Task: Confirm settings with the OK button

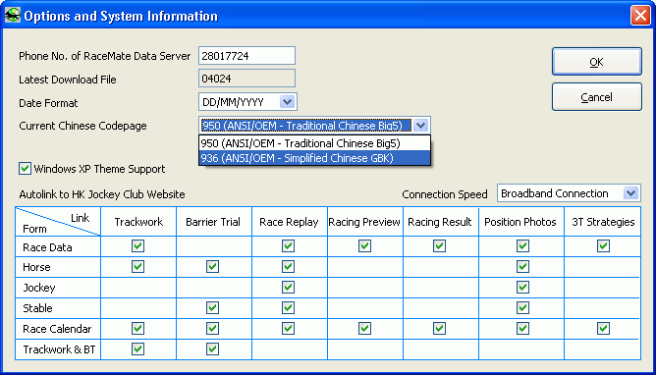Action: tap(597, 62)
